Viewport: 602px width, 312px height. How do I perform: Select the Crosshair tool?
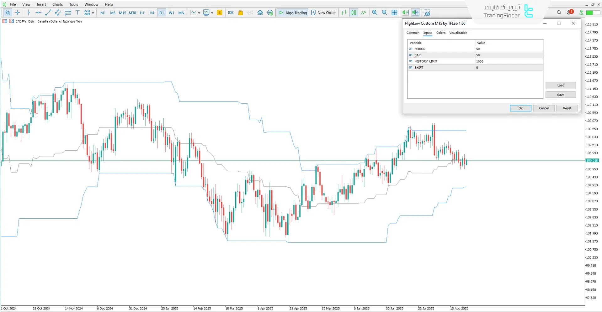tap(18, 13)
